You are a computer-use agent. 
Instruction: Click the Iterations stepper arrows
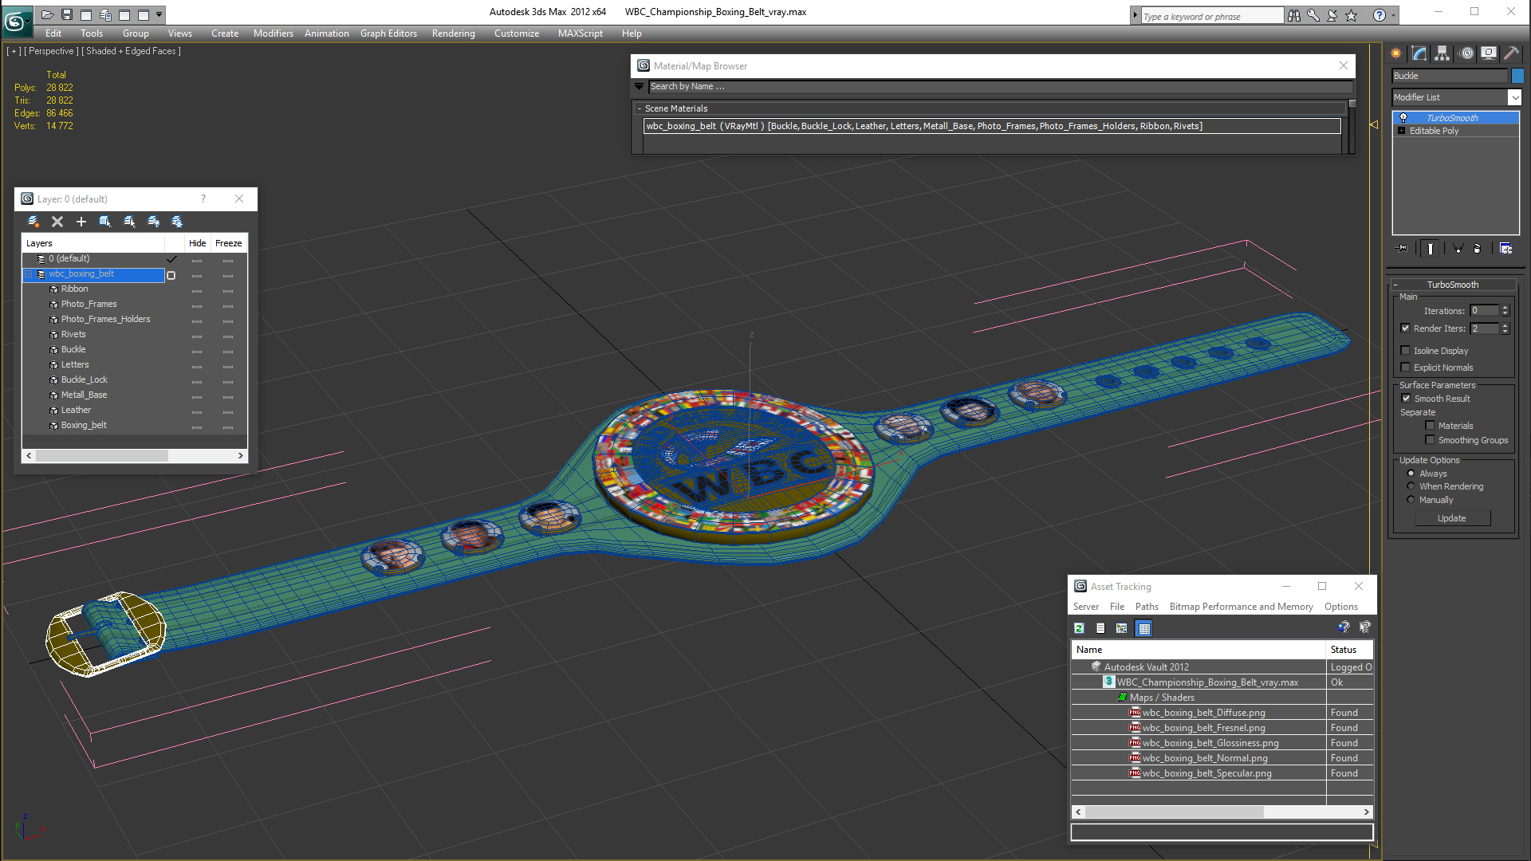(1505, 311)
